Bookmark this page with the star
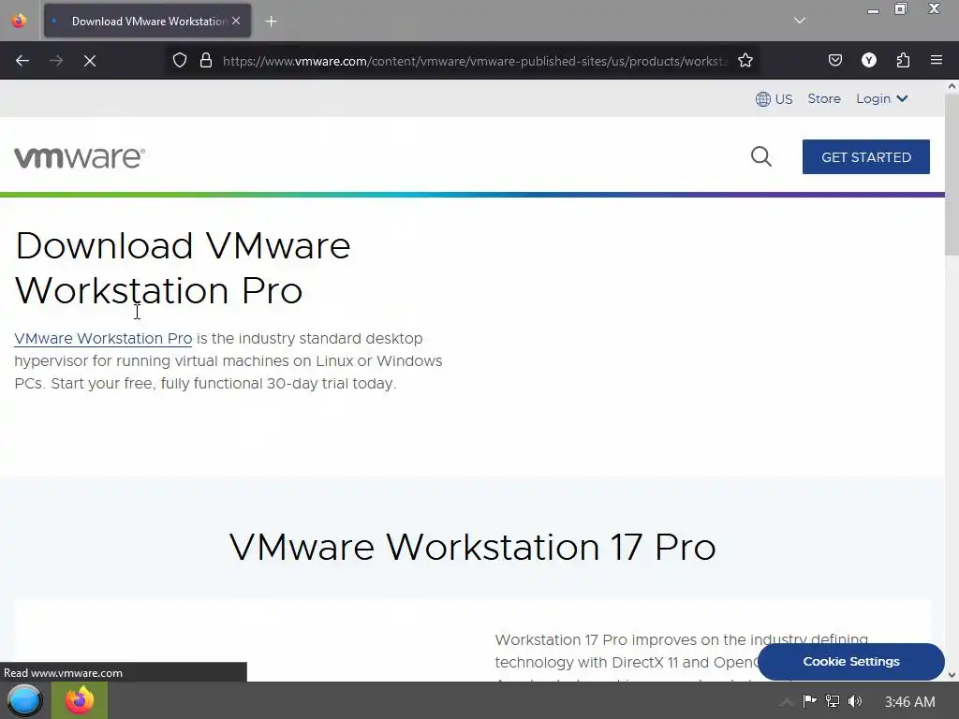This screenshot has width=959, height=719. 745,61
